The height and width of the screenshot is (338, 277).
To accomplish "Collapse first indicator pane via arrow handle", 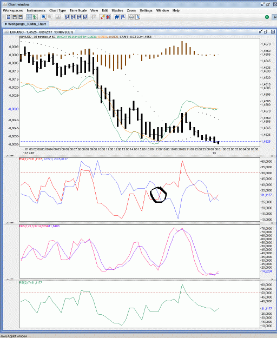I will tap(8, 156).
